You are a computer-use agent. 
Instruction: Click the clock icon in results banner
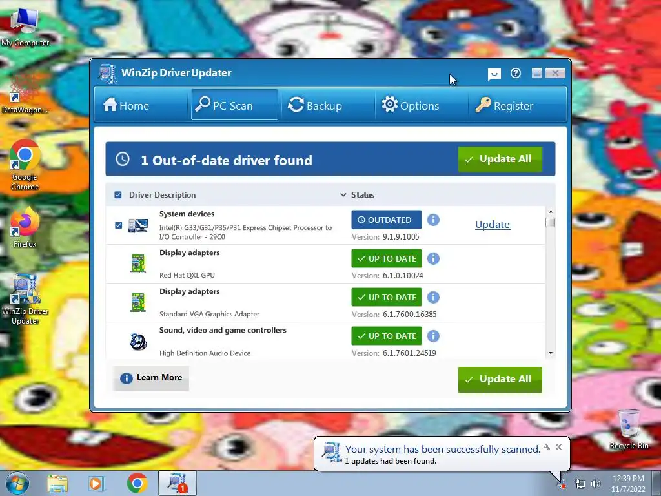tap(123, 159)
